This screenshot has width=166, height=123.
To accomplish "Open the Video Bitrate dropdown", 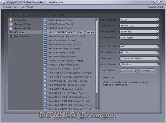I will (x=139, y=38).
